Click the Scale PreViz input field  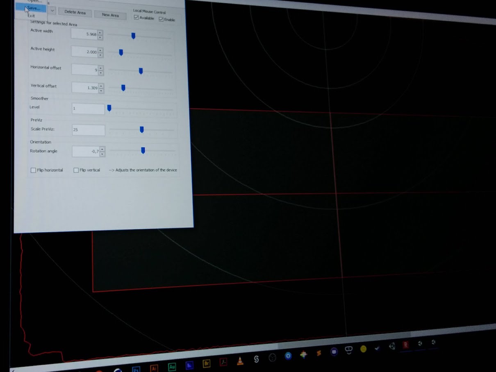tap(88, 130)
